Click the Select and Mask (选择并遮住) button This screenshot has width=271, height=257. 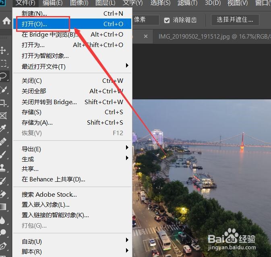pos(235,20)
